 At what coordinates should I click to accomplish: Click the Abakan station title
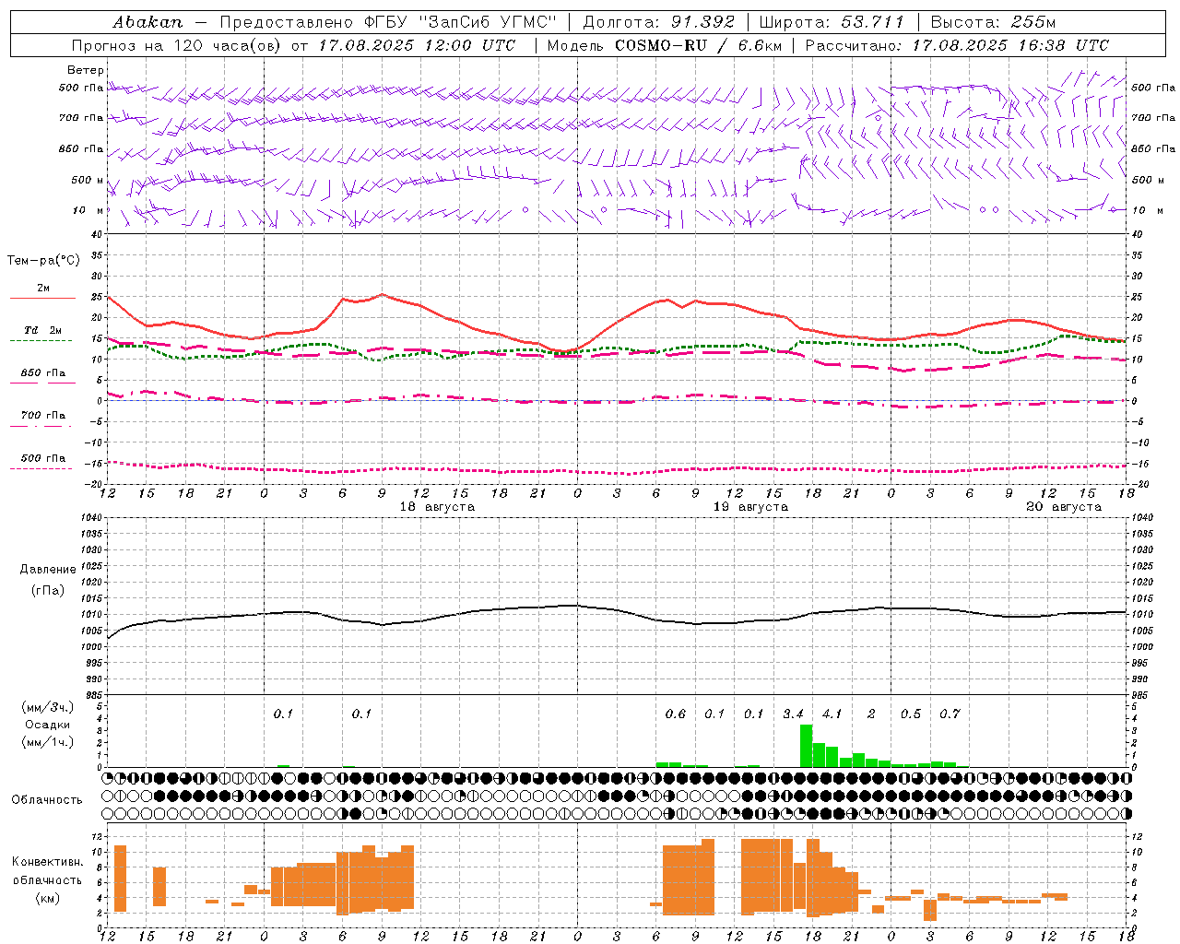click(x=147, y=22)
